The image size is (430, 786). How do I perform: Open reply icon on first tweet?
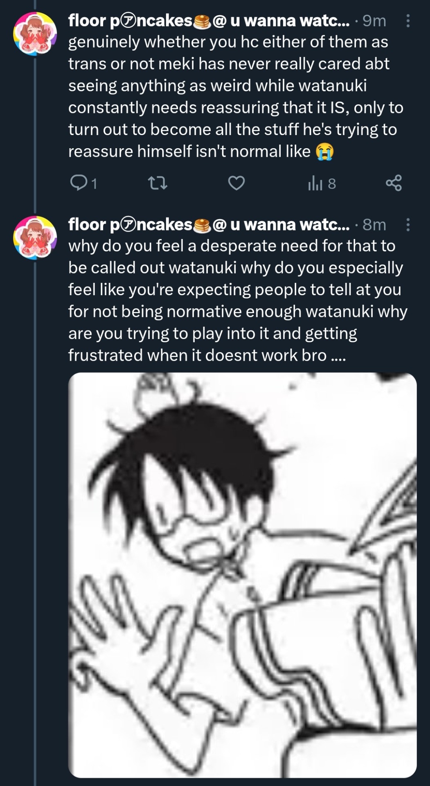(x=78, y=183)
